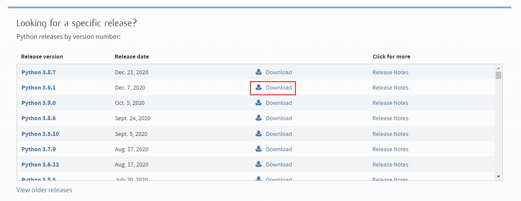Open Python 3.7.9 release link
This screenshot has width=521, height=201.
(38, 149)
